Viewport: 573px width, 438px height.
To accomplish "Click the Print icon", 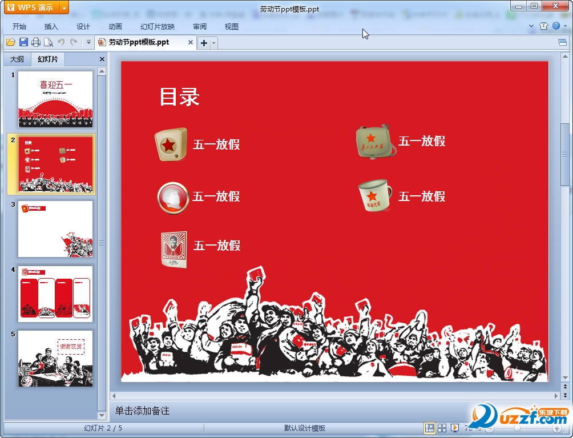I will [x=36, y=42].
